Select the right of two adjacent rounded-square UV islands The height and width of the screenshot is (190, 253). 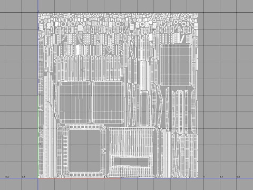coord(108,102)
